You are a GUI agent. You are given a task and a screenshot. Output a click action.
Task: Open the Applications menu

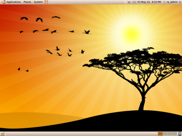[13, 2]
